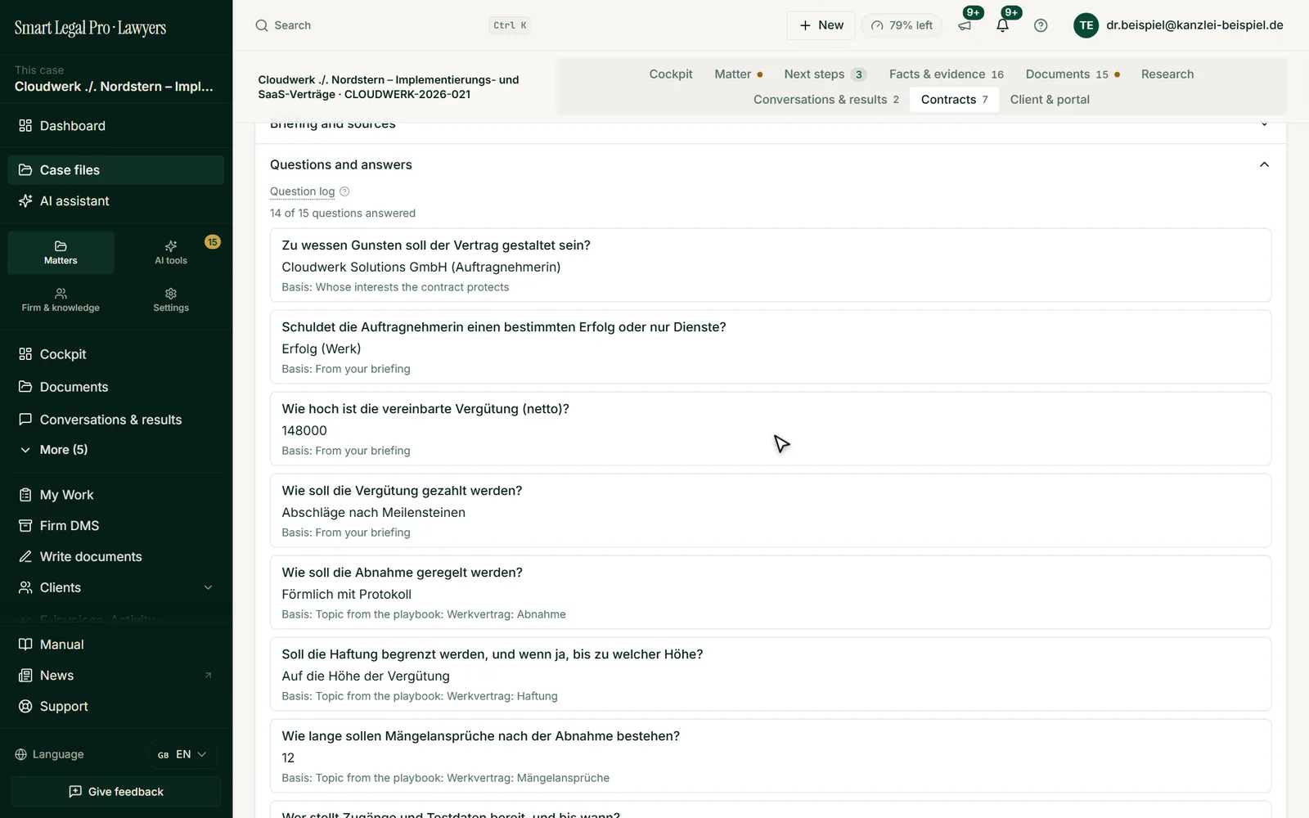Open the announcements megaphone icon
The width and height of the screenshot is (1309, 818).
(x=965, y=25)
